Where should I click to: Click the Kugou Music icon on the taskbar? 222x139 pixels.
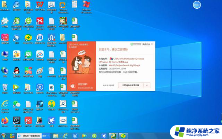coord(75,136)
